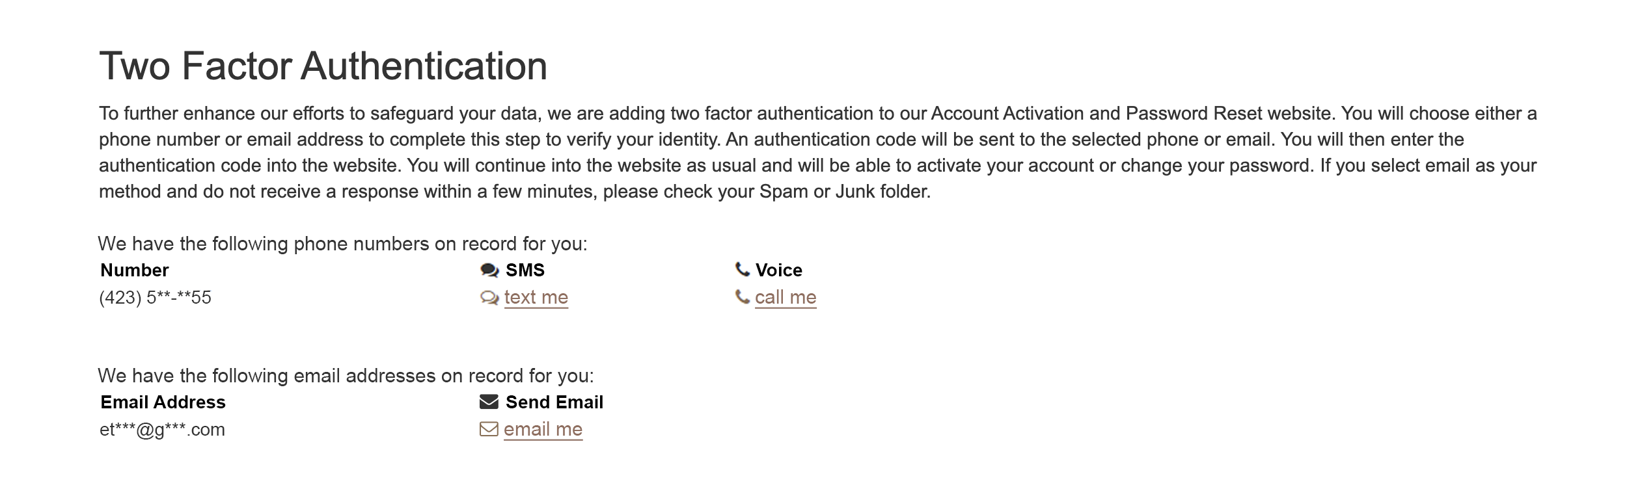
Task: Click the introductory paragraph about safeguarding data
Action: point(817,152)
